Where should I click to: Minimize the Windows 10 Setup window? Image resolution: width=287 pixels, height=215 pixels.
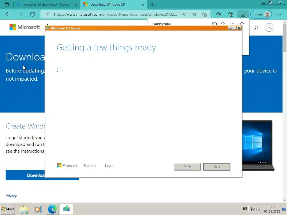point(230,28)
